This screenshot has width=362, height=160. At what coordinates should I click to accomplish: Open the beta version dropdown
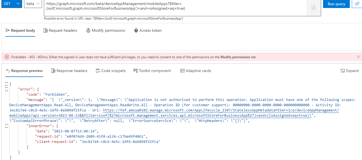(33, 4)
